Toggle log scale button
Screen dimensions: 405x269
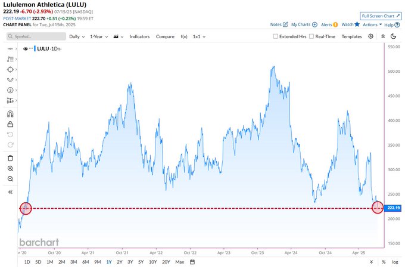click(395, 262)
